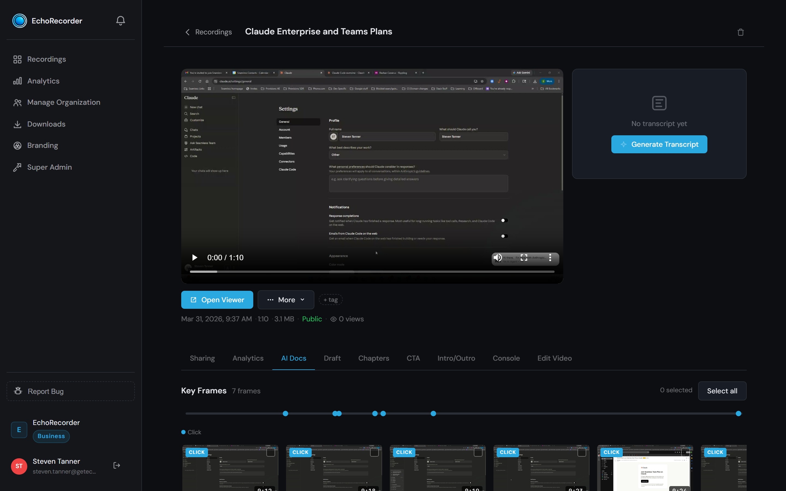Open the More options dropdown
Viewport: 786px width, 491px height.
tap(286, 300)
